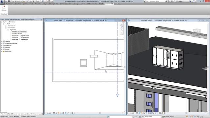
Task: Click the 3D view horizontal scrollbar thumb
Action: coord(186,113)
